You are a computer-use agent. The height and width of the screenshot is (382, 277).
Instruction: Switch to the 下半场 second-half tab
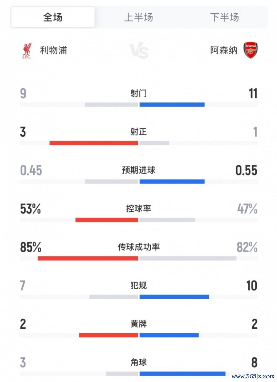point(224,17)
